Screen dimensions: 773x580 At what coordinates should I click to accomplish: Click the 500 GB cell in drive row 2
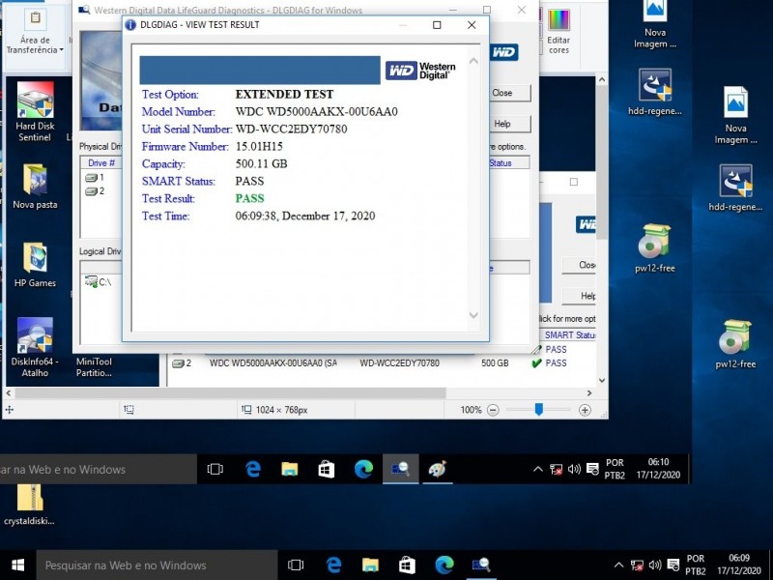tap(495, 363)
